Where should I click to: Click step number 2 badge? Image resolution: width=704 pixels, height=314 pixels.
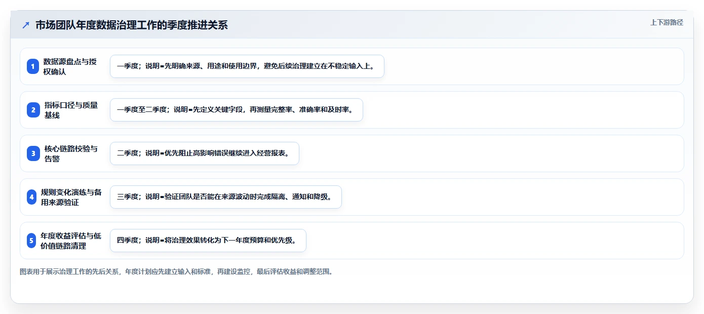coord(33,110)
